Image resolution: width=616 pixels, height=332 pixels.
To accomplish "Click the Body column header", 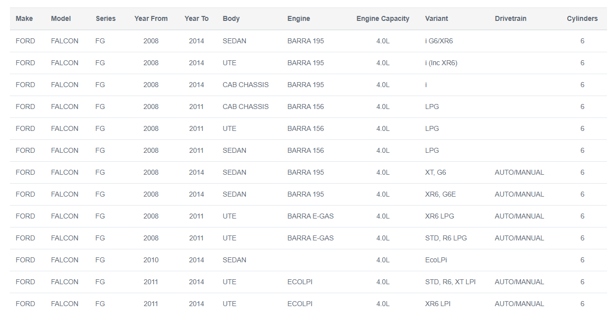I will (x=231, y=18).
